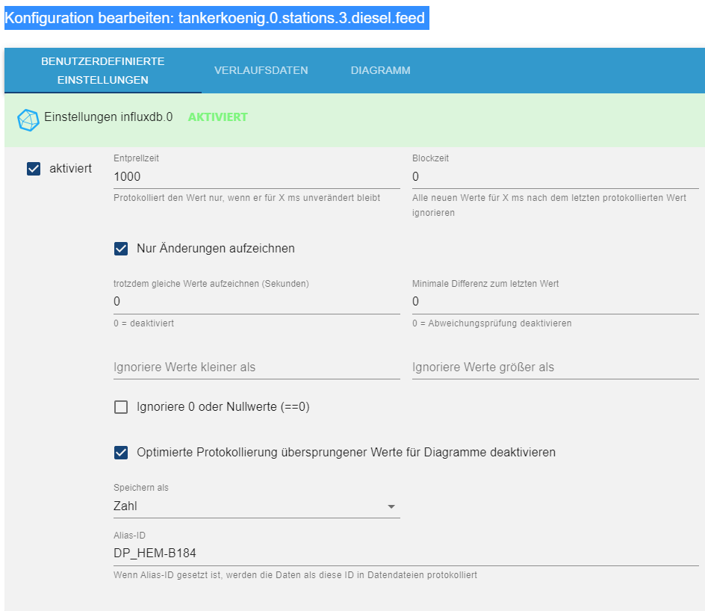This screenshot has height=611, width=705.
Task: Click the Speichern als dropdown arrow
Action: 391,507
